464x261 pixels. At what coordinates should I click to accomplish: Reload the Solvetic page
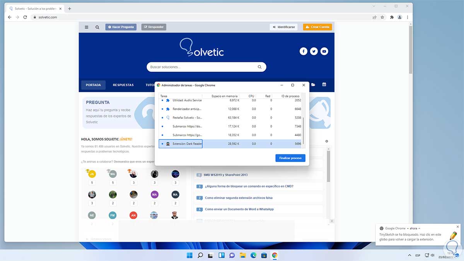25,17
